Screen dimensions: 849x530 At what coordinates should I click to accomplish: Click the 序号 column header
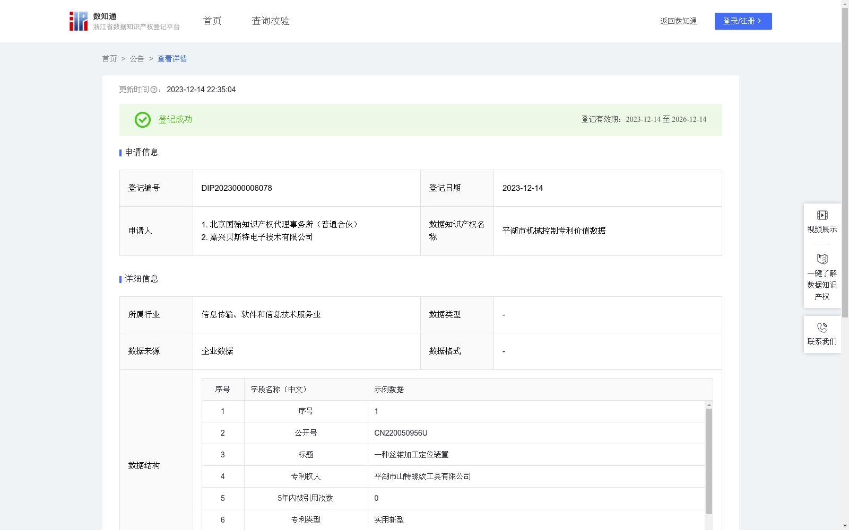222,389
